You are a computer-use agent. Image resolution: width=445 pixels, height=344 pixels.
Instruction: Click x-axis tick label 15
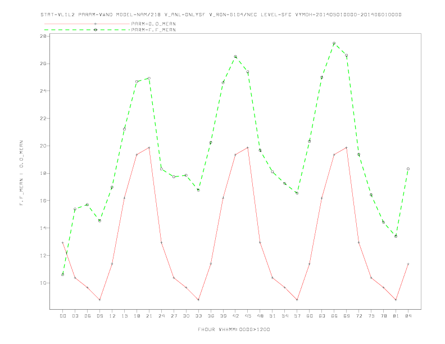(x=124, y=316)
